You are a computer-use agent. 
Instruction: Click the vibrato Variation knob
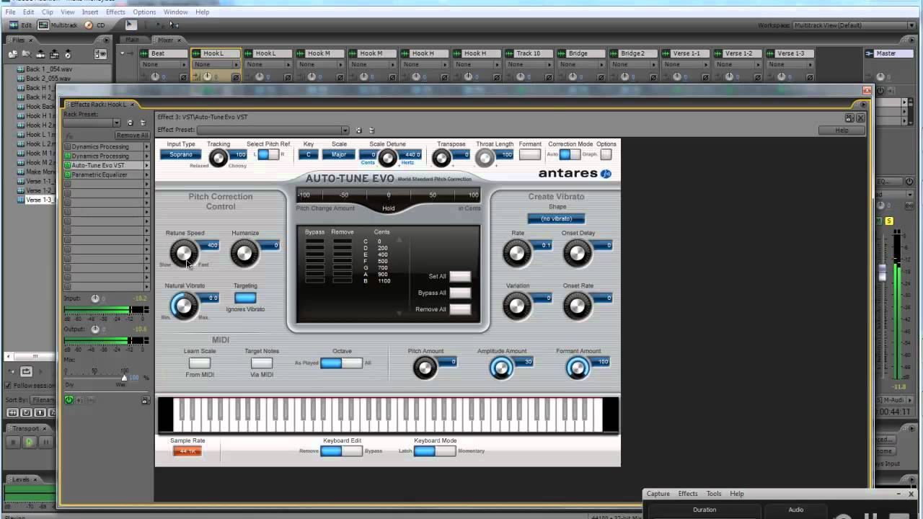pyautogui.click(x=516, y=306)
